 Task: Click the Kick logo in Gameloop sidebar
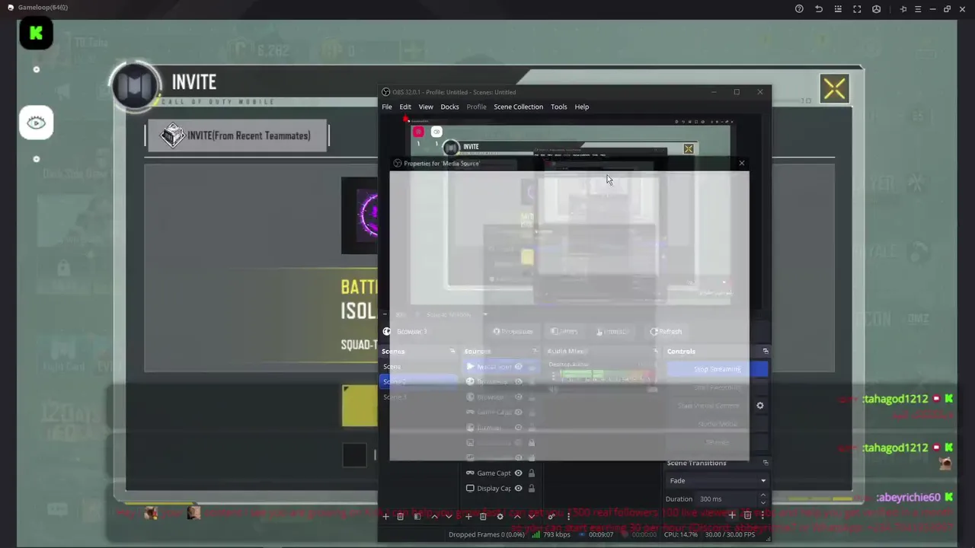36,33
